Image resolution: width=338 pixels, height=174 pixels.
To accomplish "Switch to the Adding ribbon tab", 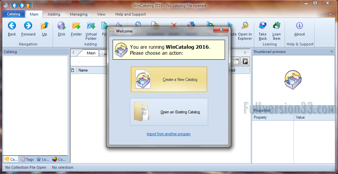I will [54, 14].
